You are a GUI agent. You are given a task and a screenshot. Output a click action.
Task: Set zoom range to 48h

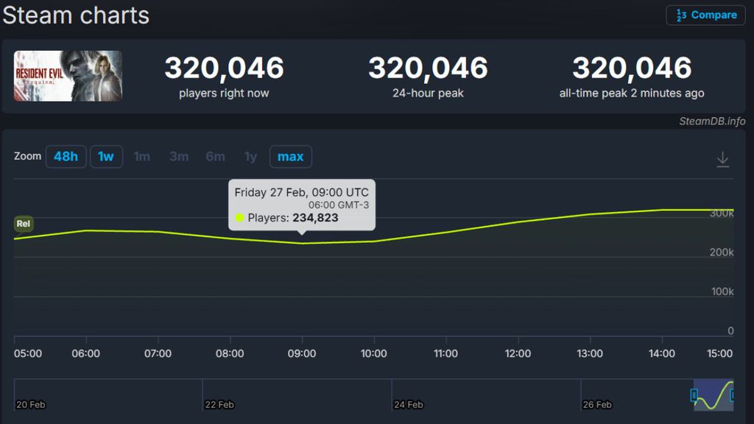66,157
